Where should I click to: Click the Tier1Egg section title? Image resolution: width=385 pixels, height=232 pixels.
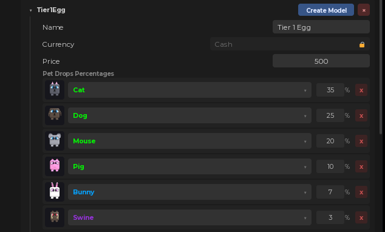(x=51, y=10)
